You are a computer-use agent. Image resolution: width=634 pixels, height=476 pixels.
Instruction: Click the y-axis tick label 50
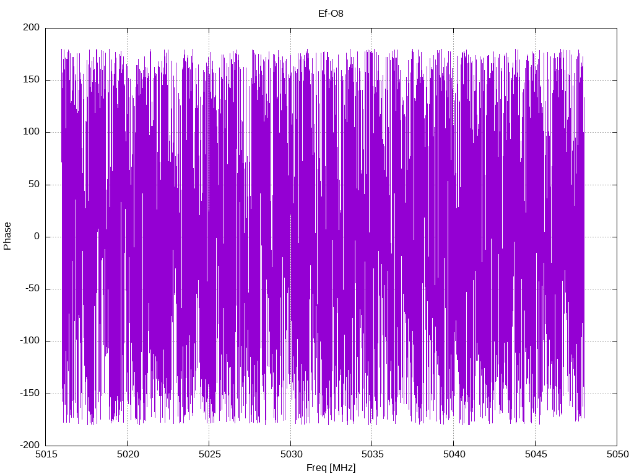tap(35, 184)
